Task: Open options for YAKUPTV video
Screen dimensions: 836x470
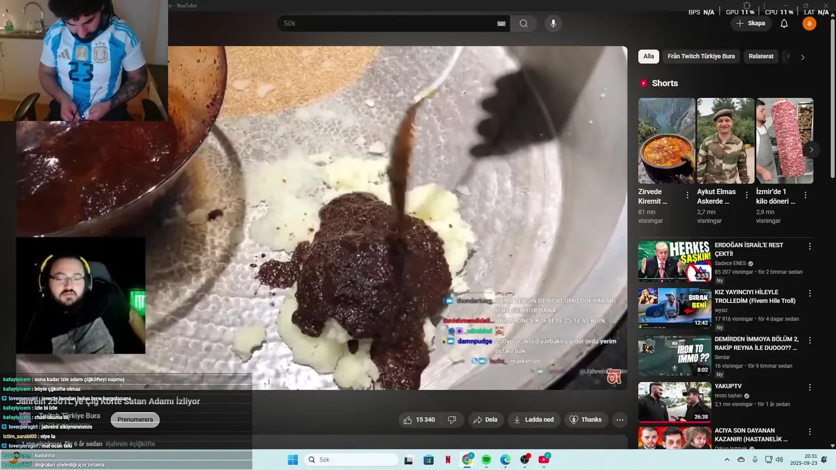Action: [x=810, y=388]
